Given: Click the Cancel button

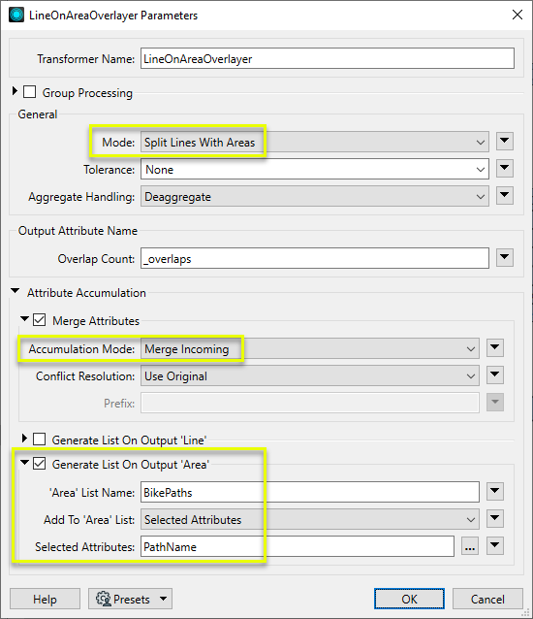Looking at the screenshot, I should click(x=487, y=599).
